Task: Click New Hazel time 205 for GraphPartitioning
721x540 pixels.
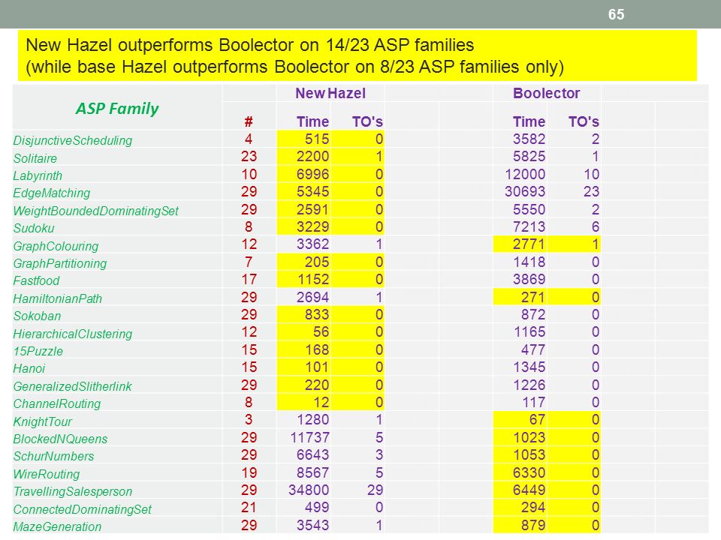Action: (317, 262)
